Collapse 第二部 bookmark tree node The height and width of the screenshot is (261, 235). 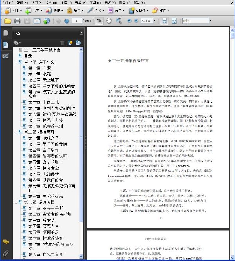[16, 132]
